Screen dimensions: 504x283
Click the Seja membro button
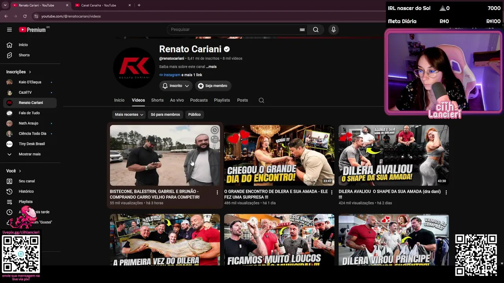(x=213, y=86)
